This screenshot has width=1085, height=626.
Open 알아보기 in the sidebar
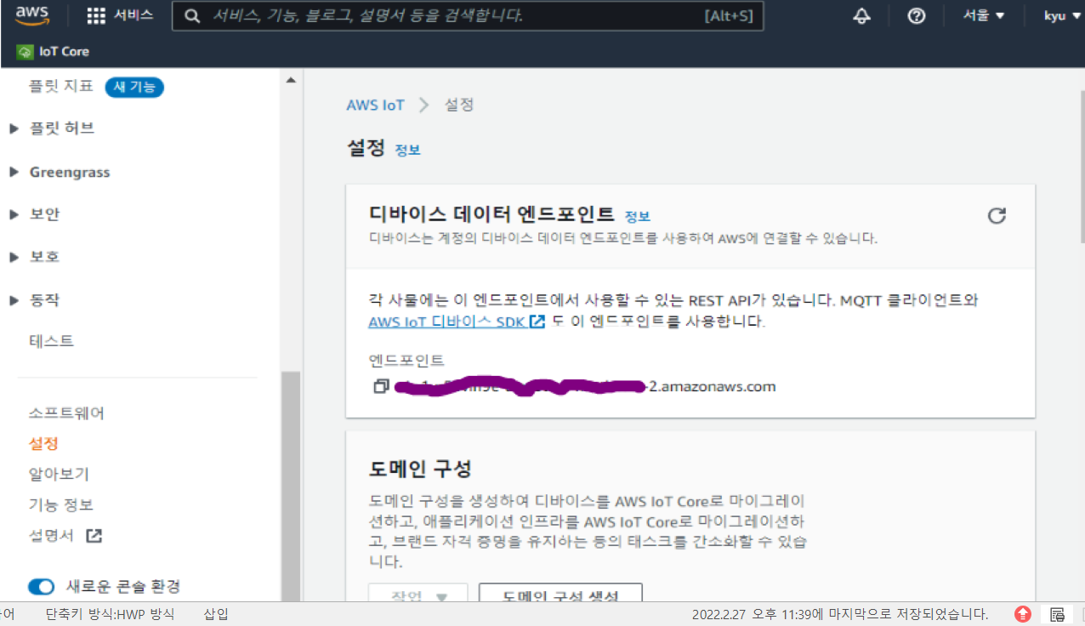pos(59,474)
